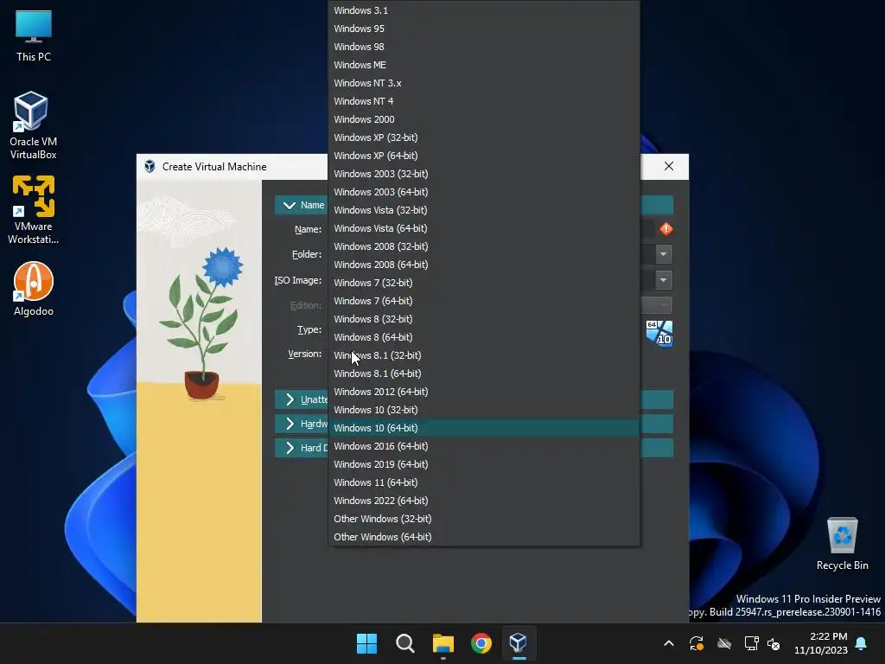Expand the Hardware section

pos(290,424)
